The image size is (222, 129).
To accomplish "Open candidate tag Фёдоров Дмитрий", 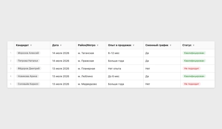I will (x=29, y=68).
